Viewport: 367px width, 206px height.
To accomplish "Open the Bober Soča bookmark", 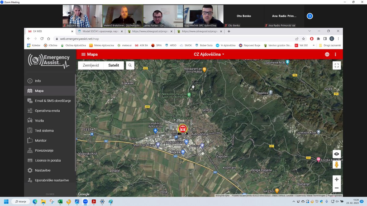I will [x=204, y=45].
